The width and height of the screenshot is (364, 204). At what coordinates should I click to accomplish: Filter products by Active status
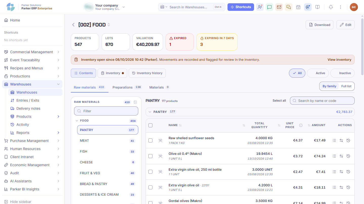coord(318,73)
